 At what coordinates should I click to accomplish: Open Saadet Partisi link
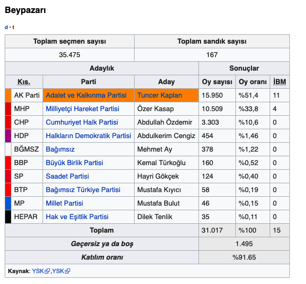point(68,176)
